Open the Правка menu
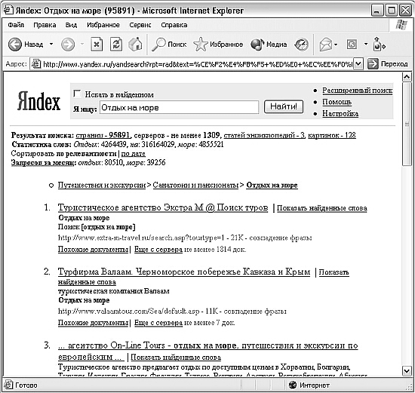The image size is (415, 393). [x=45, y=25]
